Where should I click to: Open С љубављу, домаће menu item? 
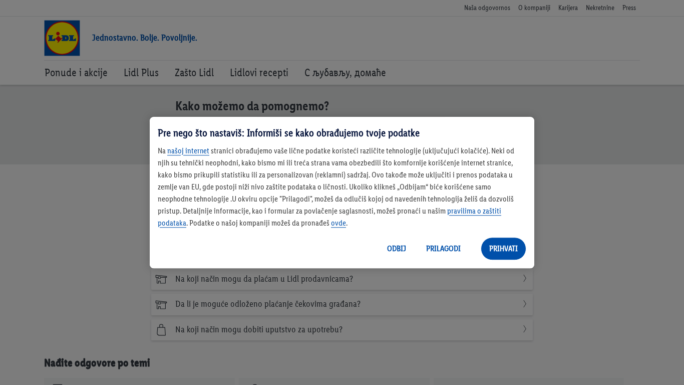[345, 73]
